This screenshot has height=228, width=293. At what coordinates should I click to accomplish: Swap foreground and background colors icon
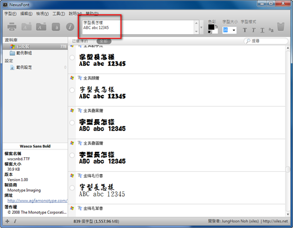216,26
